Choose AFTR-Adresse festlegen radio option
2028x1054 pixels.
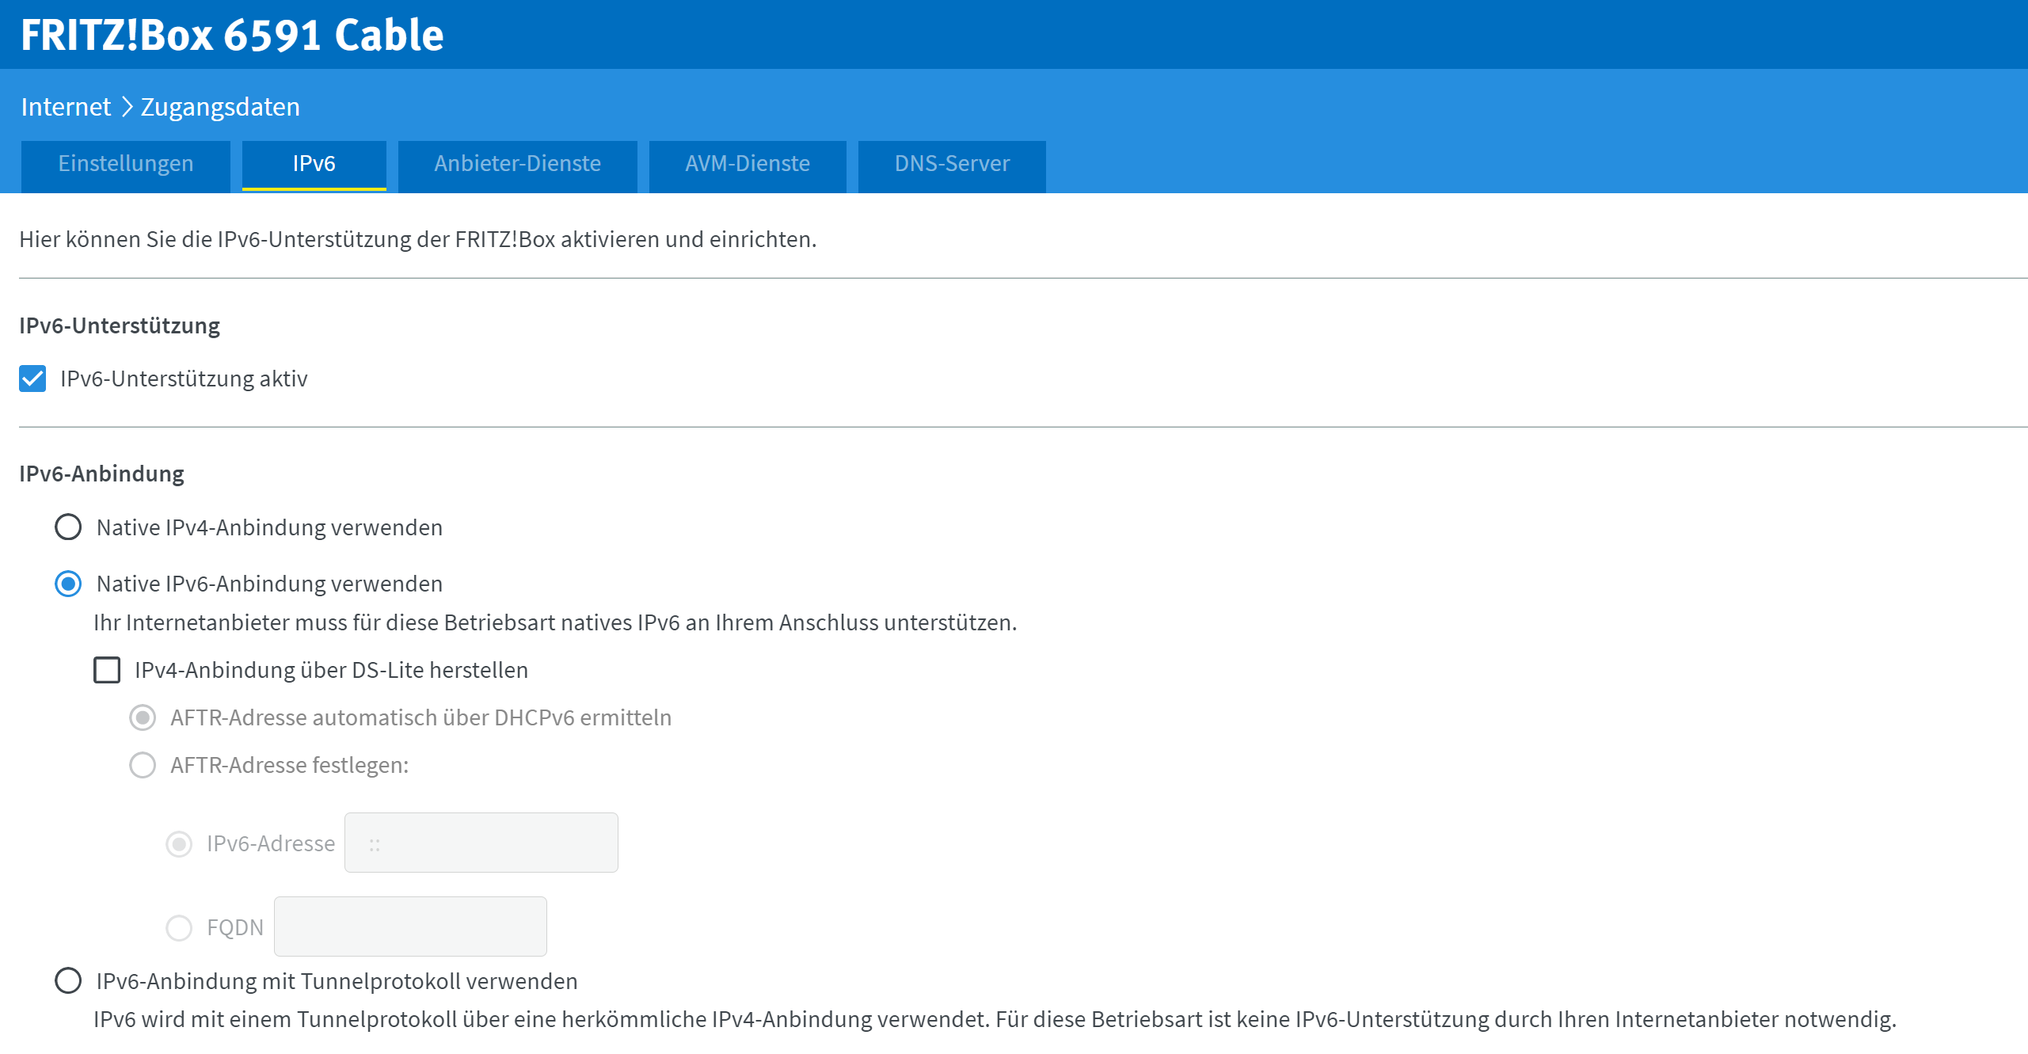click(143, 766)
